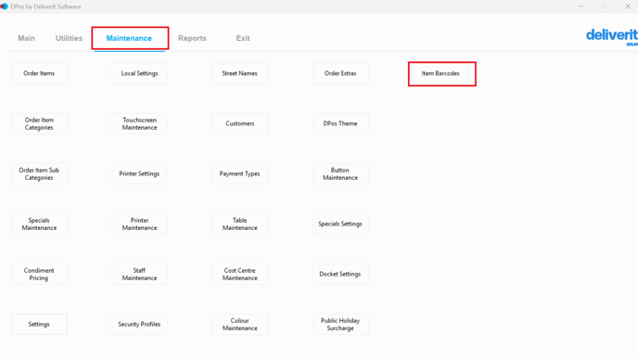This screenshot has width=638, height=359.
Task: Click the Item Barcodes button
Action: tap(440, 73)
